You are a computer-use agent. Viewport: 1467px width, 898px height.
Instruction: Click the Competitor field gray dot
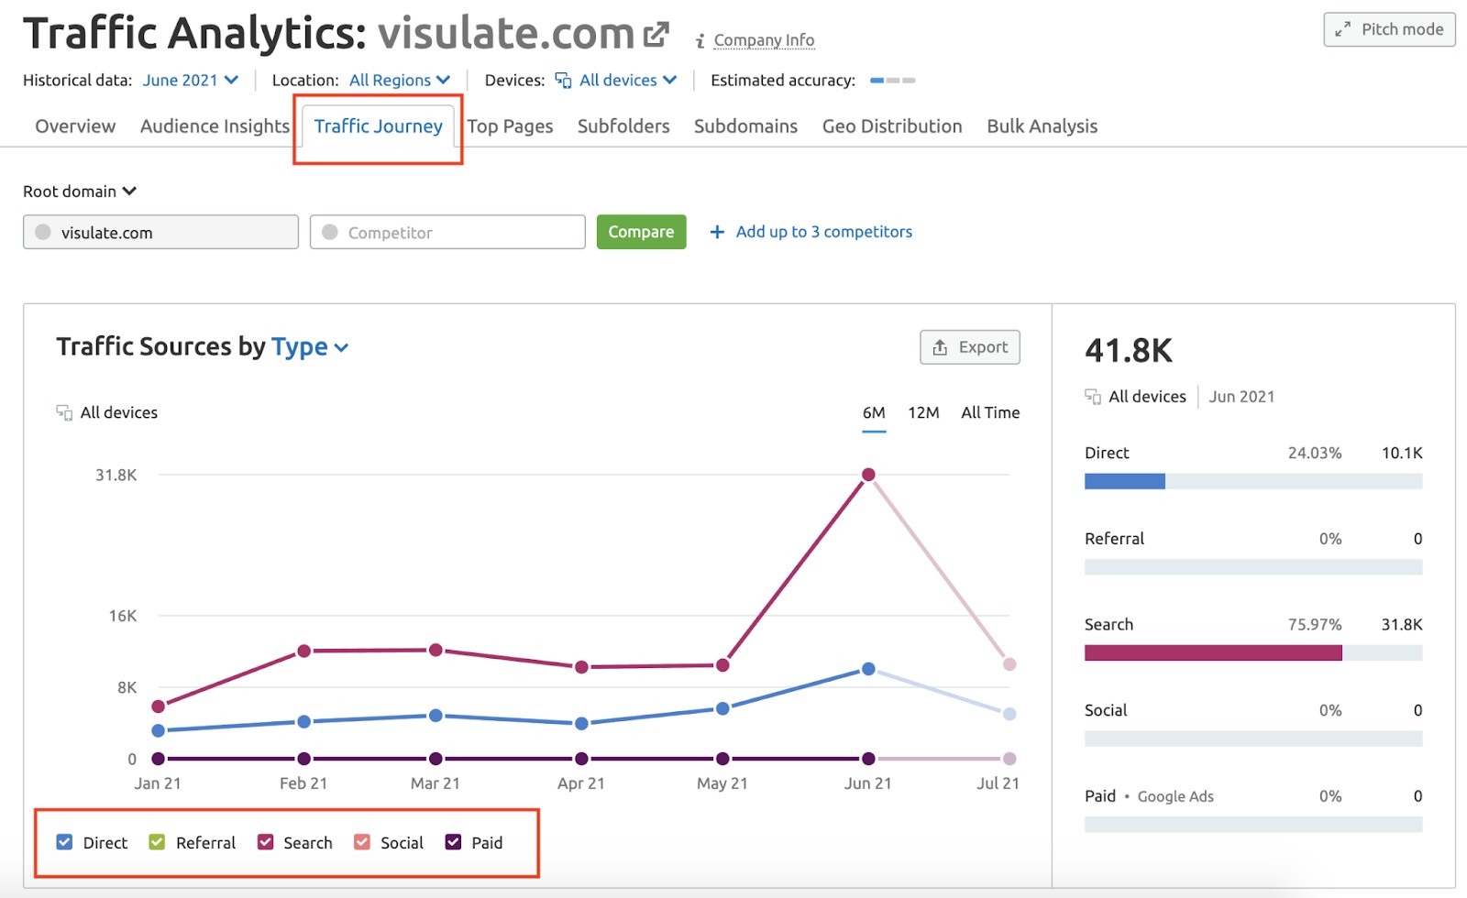[x=330, y=232]
